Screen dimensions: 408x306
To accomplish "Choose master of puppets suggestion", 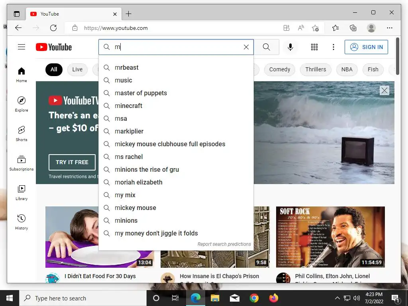I will [176, 93].
